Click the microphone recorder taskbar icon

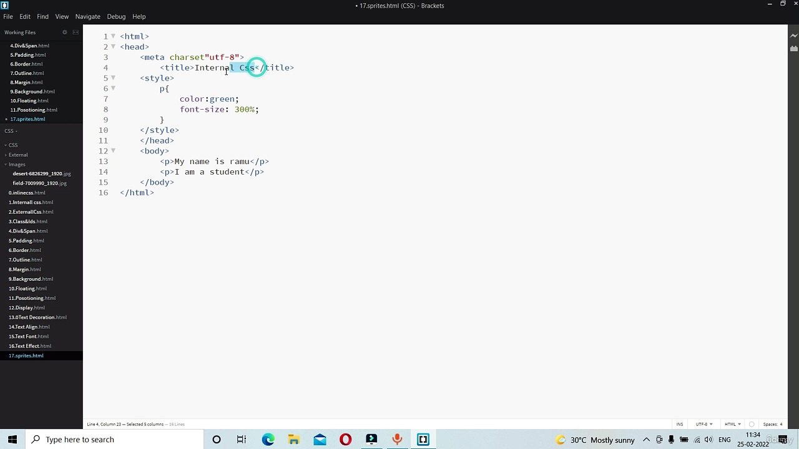point(397,440)
